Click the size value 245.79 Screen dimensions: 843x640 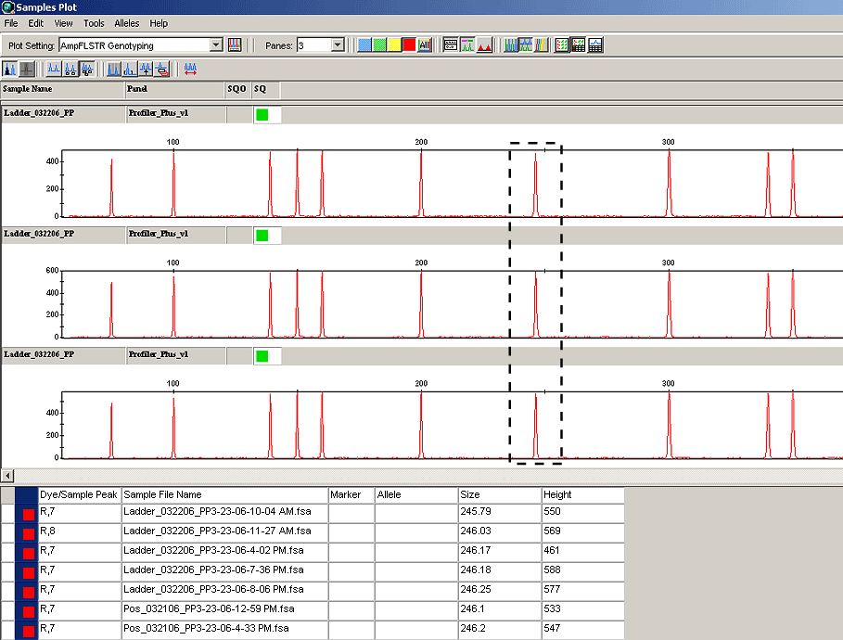[476, 511]
